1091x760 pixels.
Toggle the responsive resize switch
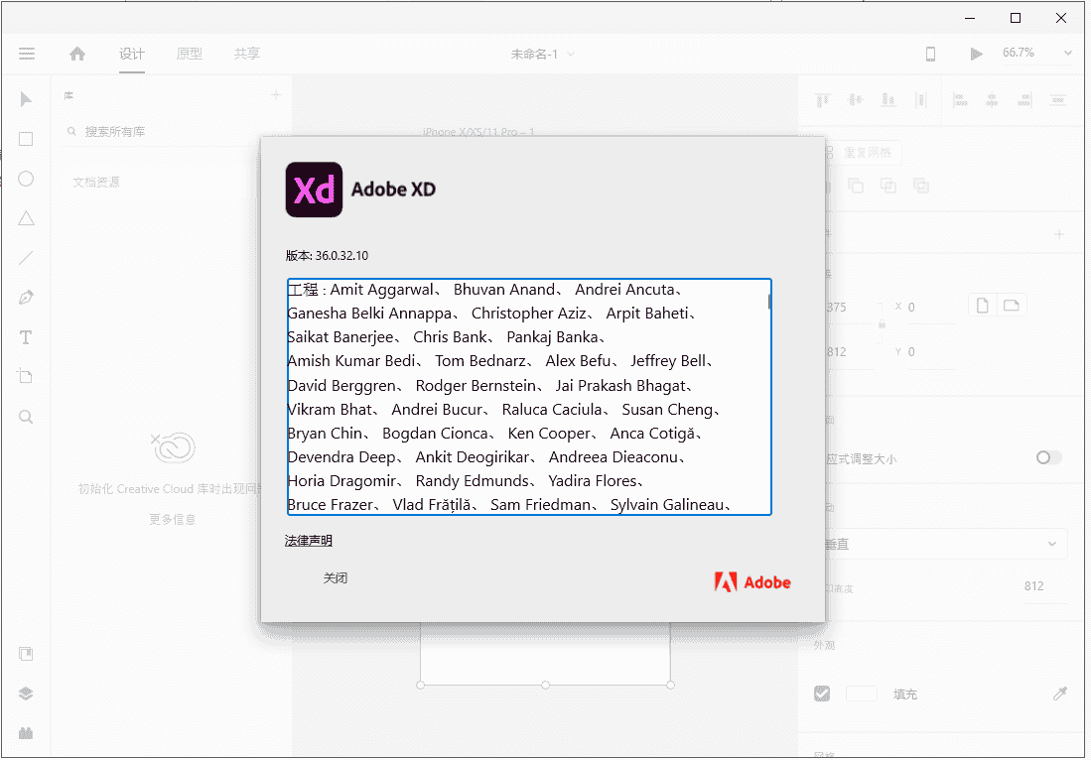(x=1047, y=457)
